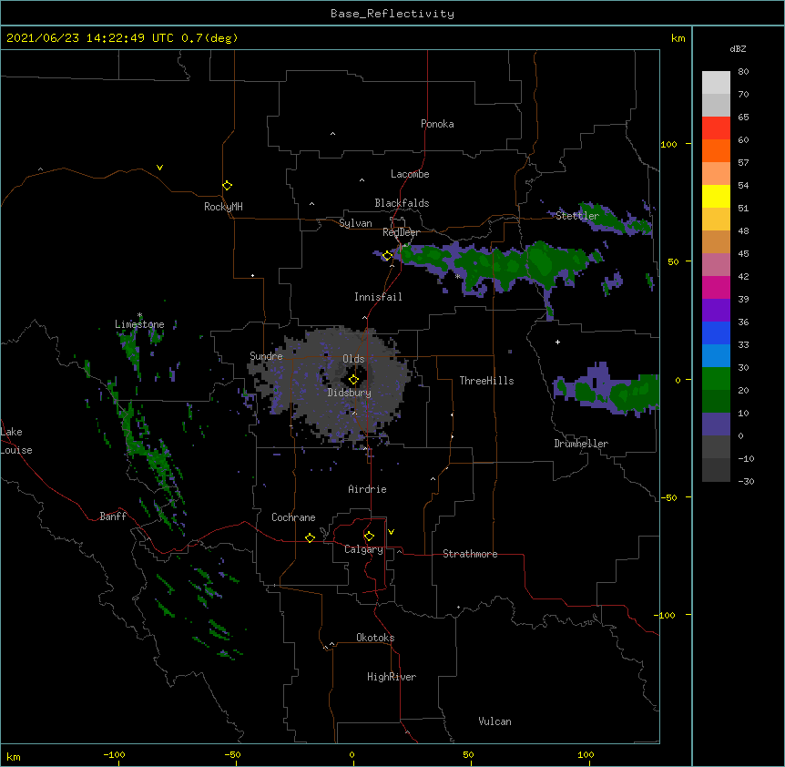The width and height of the screenshot is (785, 767).
Task: Select the Stettler label
Action: click(x=577, y=216)
